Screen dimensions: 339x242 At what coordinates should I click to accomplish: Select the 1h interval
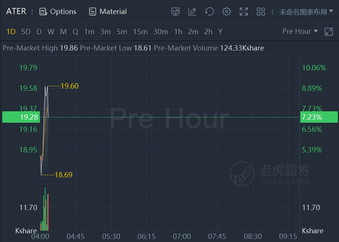pos(178,32)
